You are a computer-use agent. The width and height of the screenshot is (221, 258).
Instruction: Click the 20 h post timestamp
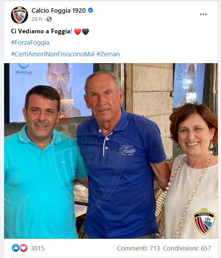coord(37,19)
